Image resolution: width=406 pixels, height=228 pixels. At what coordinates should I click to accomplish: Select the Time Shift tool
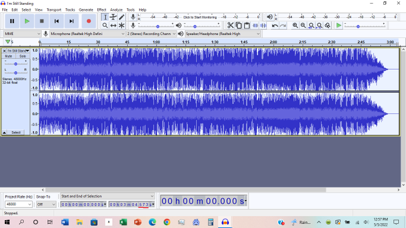[x=113, y=25]
